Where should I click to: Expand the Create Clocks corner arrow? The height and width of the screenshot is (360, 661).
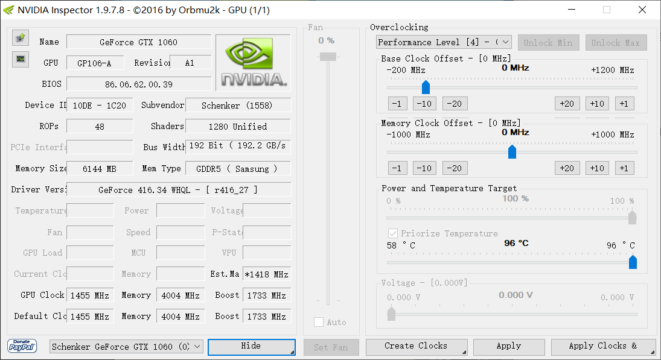pyautogui.click(x=465, y=352)
